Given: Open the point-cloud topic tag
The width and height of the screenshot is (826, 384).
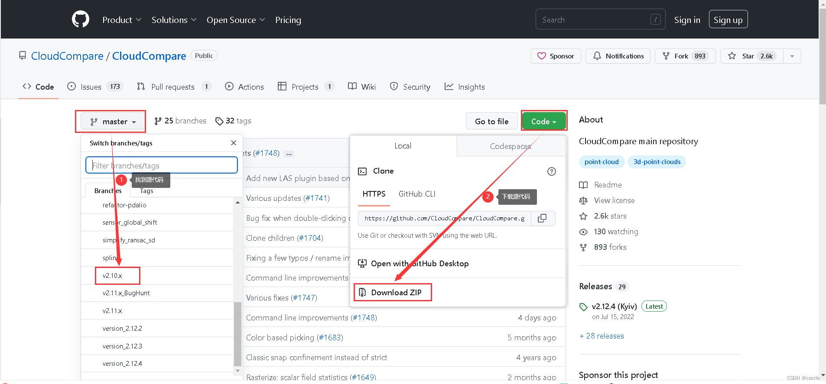Looking at the screenshot, I should tap(602, 162).
